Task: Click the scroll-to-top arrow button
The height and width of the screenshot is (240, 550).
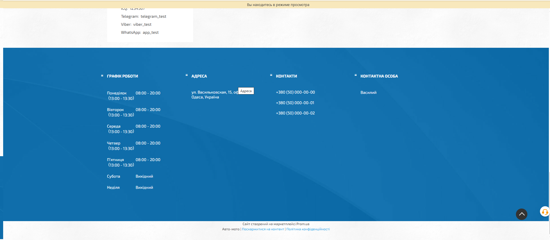Action: pyautogui.click(x=521, y=214)
